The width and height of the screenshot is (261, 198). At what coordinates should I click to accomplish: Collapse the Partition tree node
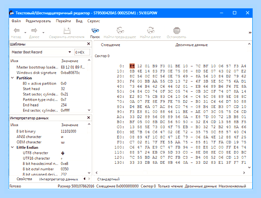tap(12, 78)
